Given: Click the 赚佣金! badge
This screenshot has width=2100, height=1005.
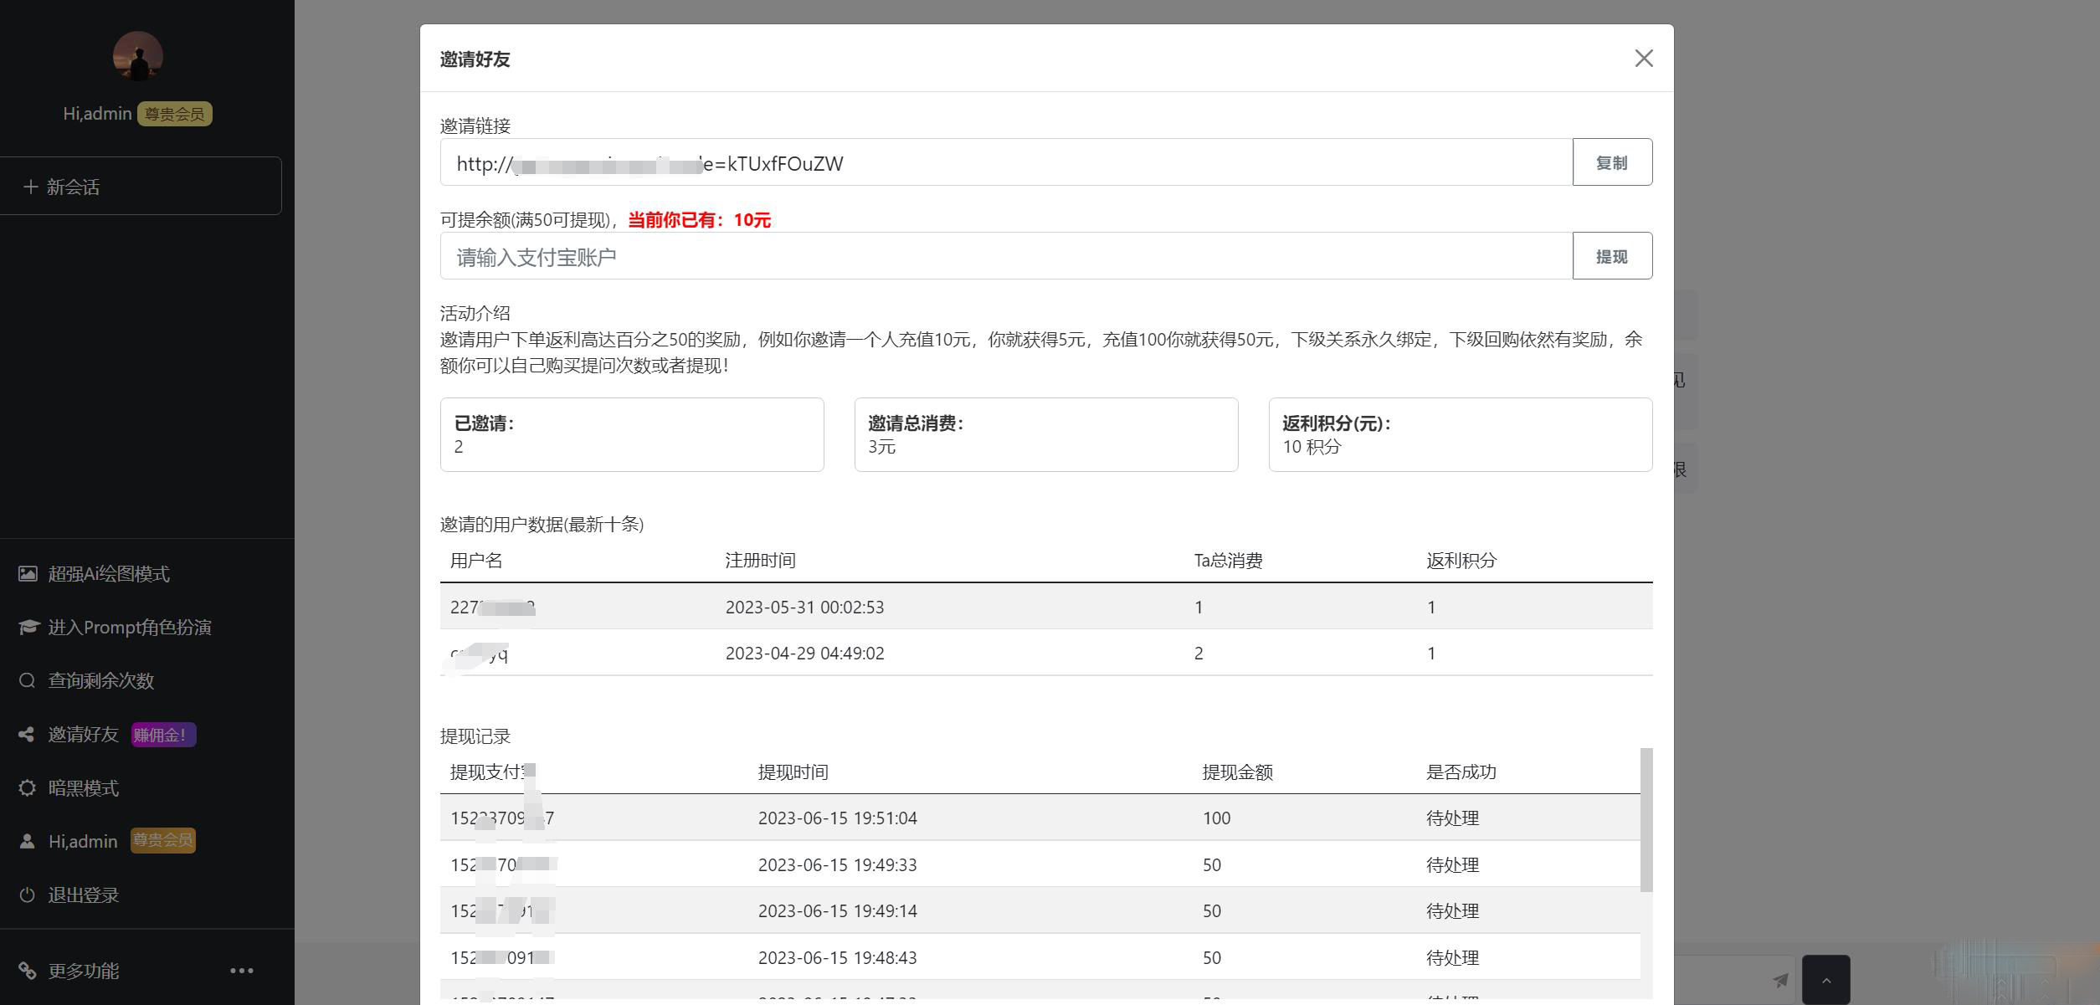Looking at the screenshot, I should pos(163,735).
